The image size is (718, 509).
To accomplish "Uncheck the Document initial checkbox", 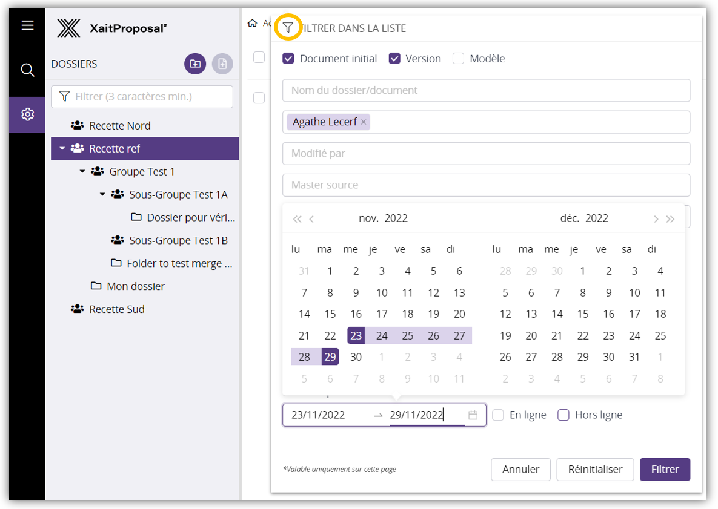I will [289, 59].
